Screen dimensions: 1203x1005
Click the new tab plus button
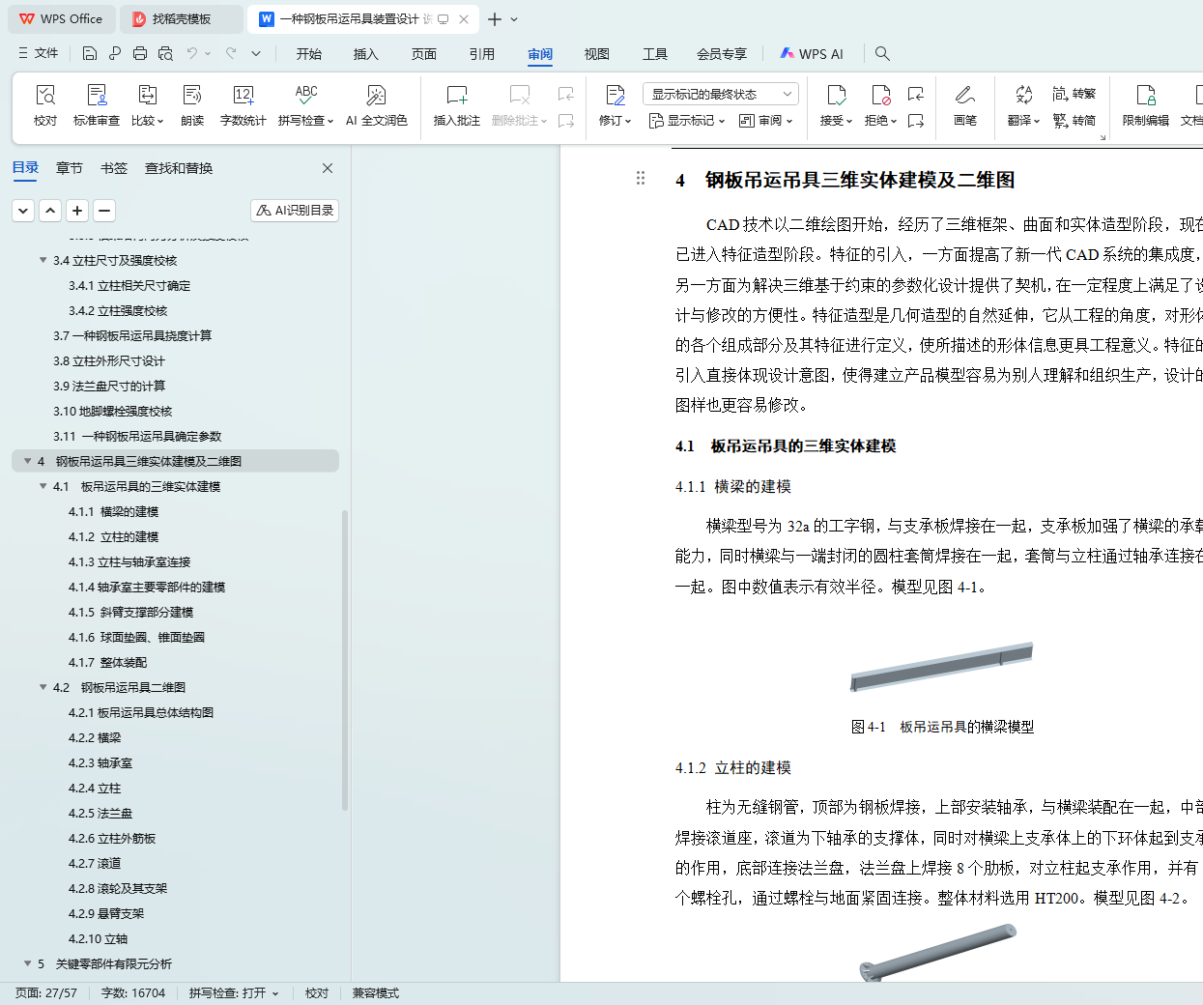pos(495,18)
